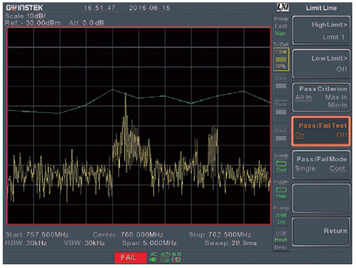Click the ACM USB status icon
Viewport: 356px width, 268px height.
pos(166,257)
